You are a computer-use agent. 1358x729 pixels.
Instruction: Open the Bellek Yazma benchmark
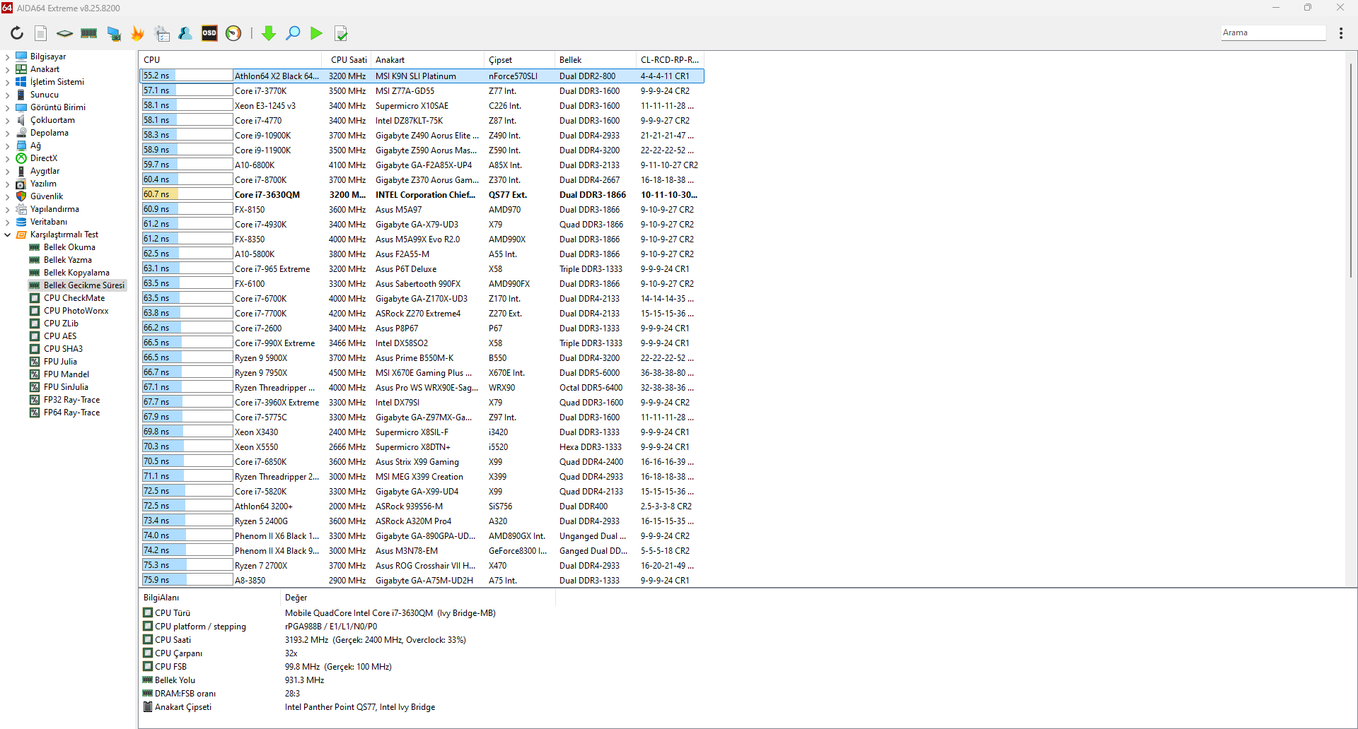click(x=68, y=260)
